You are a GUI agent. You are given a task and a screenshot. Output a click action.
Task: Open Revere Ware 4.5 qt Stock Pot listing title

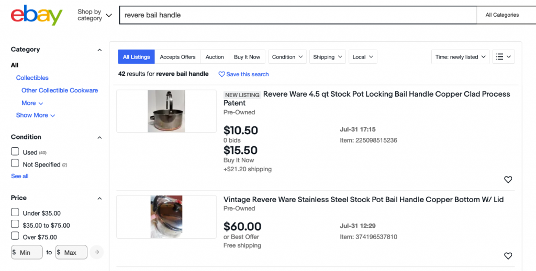click(367, 99)
